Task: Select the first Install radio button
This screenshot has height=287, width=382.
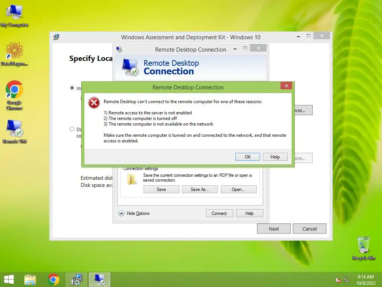Action: (72, 88)
